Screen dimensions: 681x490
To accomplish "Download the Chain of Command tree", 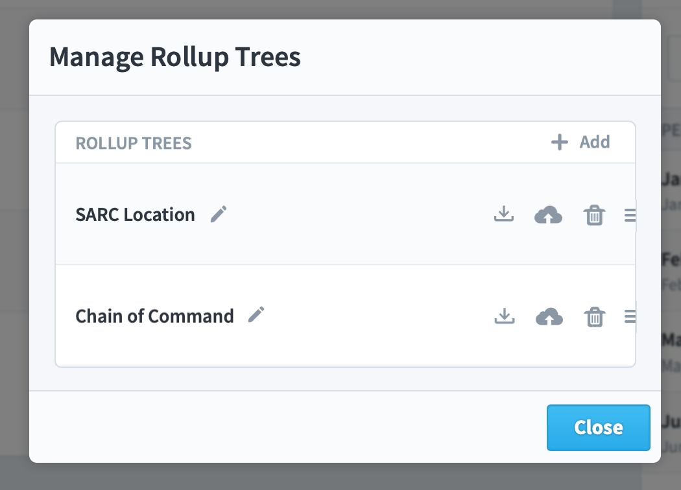I will pyautogui.click(x=504, y=316).
